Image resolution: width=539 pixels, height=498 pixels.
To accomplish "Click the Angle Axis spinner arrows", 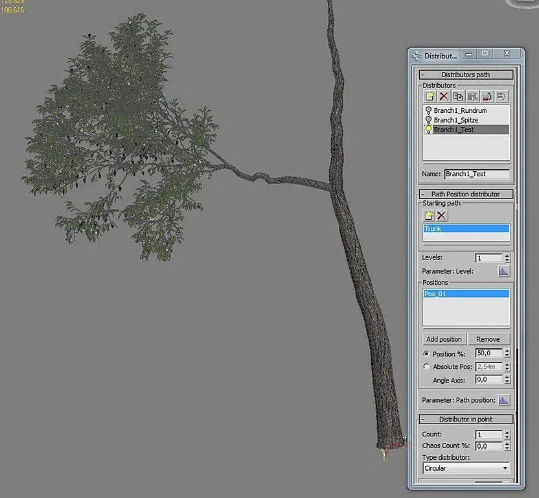I will pyautogui.click(x=507, y=379).
